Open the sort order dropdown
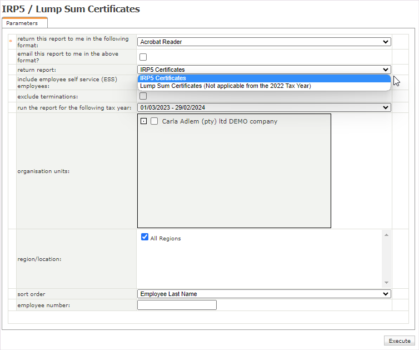419x350 pixels. tap(264, 294)
